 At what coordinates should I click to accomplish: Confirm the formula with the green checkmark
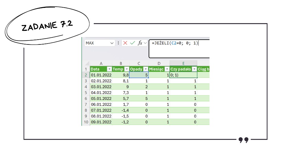[x=132, y=43]
